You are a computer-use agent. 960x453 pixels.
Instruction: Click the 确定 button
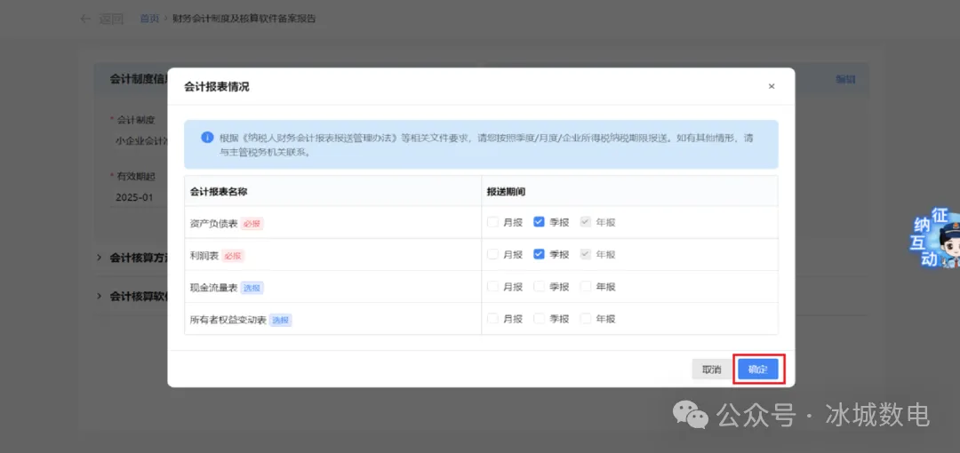(758, 370)
